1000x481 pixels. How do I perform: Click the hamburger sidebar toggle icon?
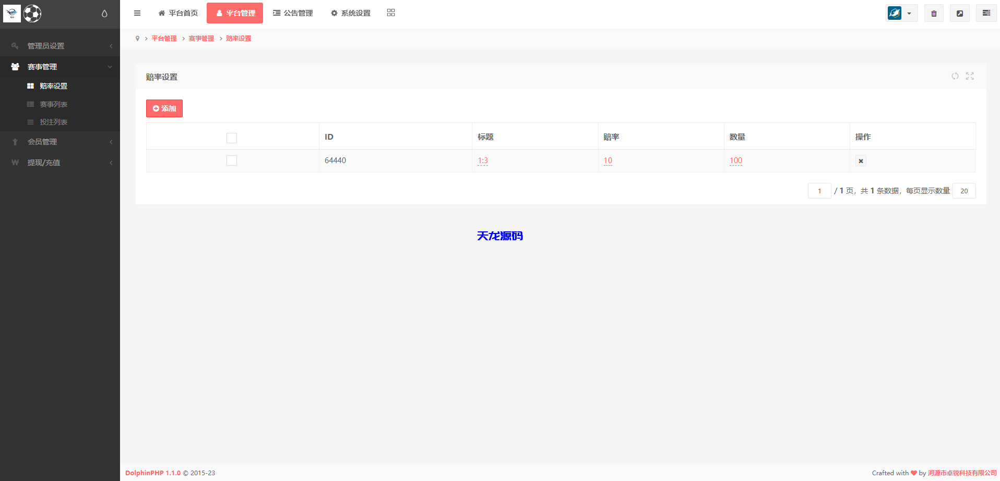tap(137, 13)
